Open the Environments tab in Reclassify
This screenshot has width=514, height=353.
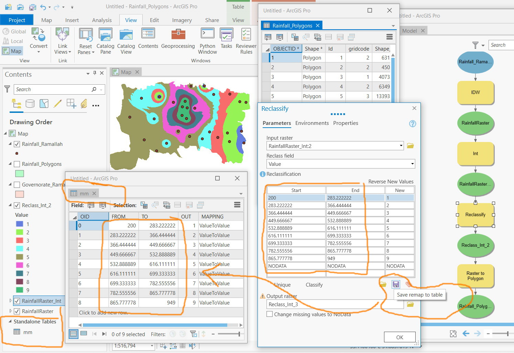(x=312, y=123)
